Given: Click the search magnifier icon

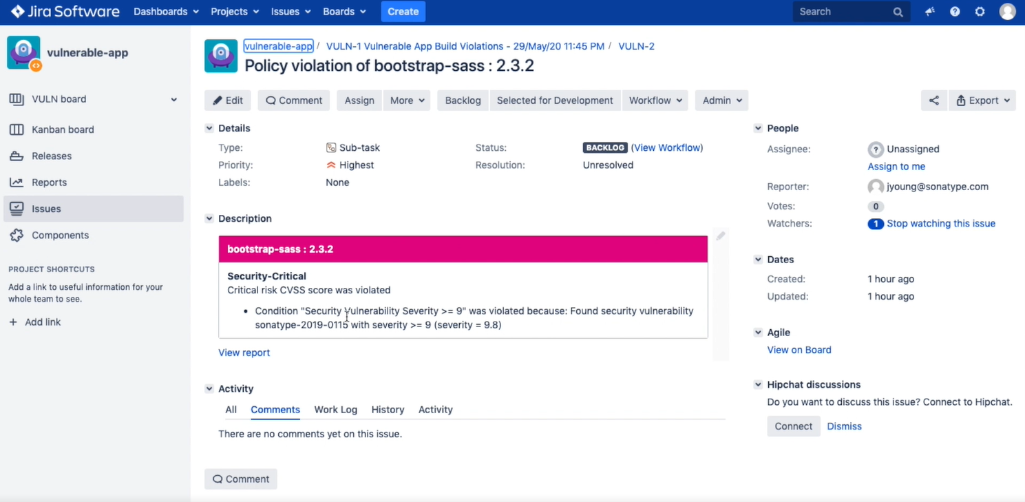Looking at the screenshot, I should coord(898,12).
